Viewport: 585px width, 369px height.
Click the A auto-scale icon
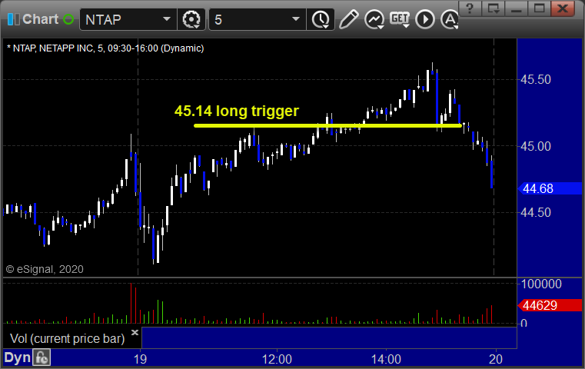[450, 19]
